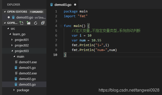The height and width of the screenshot is (95, 162).
Task: Click 'func main()' declaration text
Action: [x=75, y=26]
